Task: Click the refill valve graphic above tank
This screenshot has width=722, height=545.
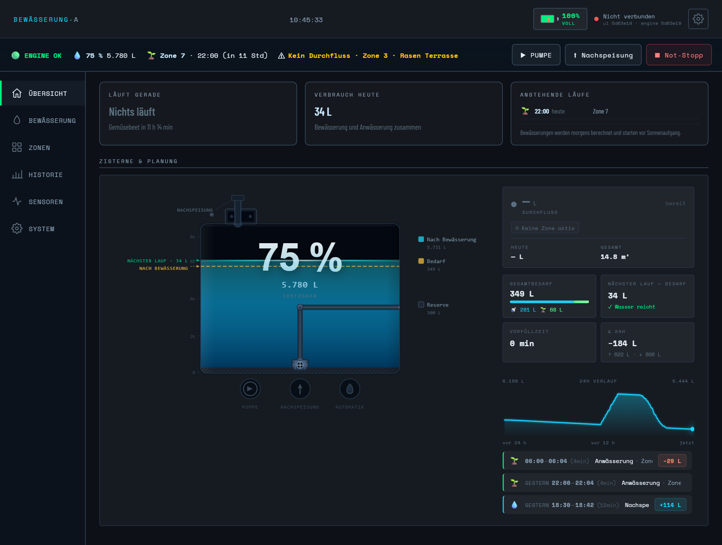Action: coord(240,212)
